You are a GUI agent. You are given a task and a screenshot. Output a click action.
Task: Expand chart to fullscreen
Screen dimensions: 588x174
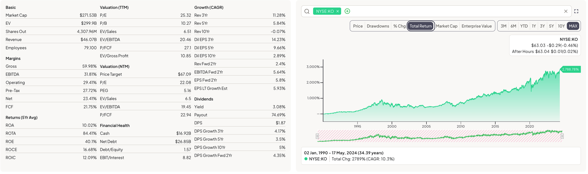point(576,11)
